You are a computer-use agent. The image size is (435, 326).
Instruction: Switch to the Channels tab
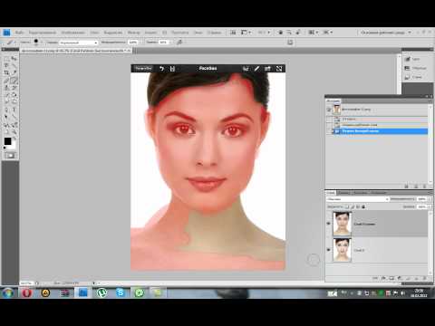(343, 193)
